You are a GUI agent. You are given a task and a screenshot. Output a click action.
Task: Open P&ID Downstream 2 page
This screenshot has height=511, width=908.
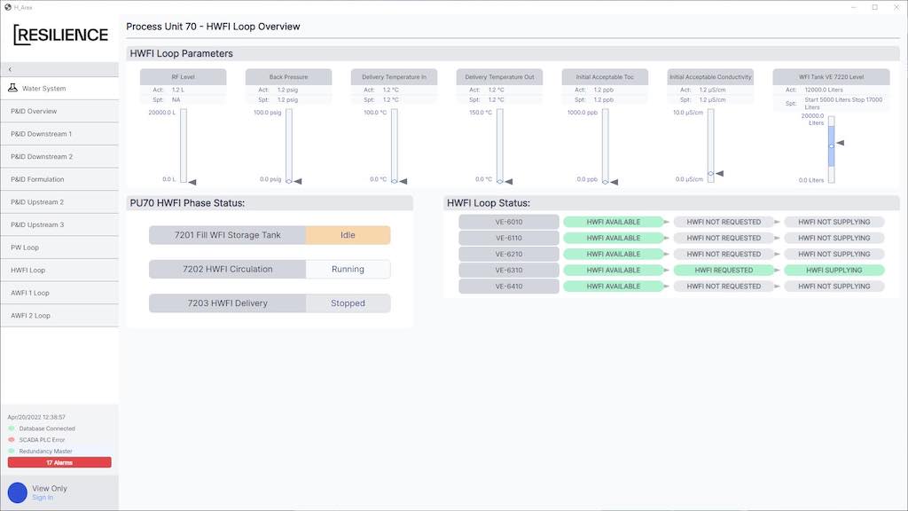pos(59,156)
